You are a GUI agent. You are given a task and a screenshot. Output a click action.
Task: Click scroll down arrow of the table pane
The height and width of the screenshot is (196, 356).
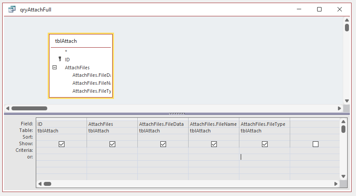[x=347, y=101]
